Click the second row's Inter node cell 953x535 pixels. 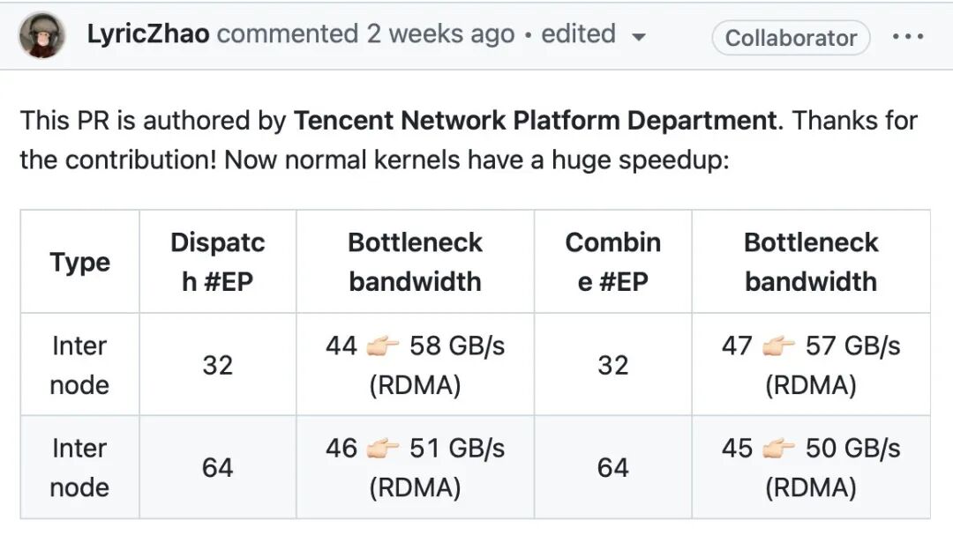79,467
